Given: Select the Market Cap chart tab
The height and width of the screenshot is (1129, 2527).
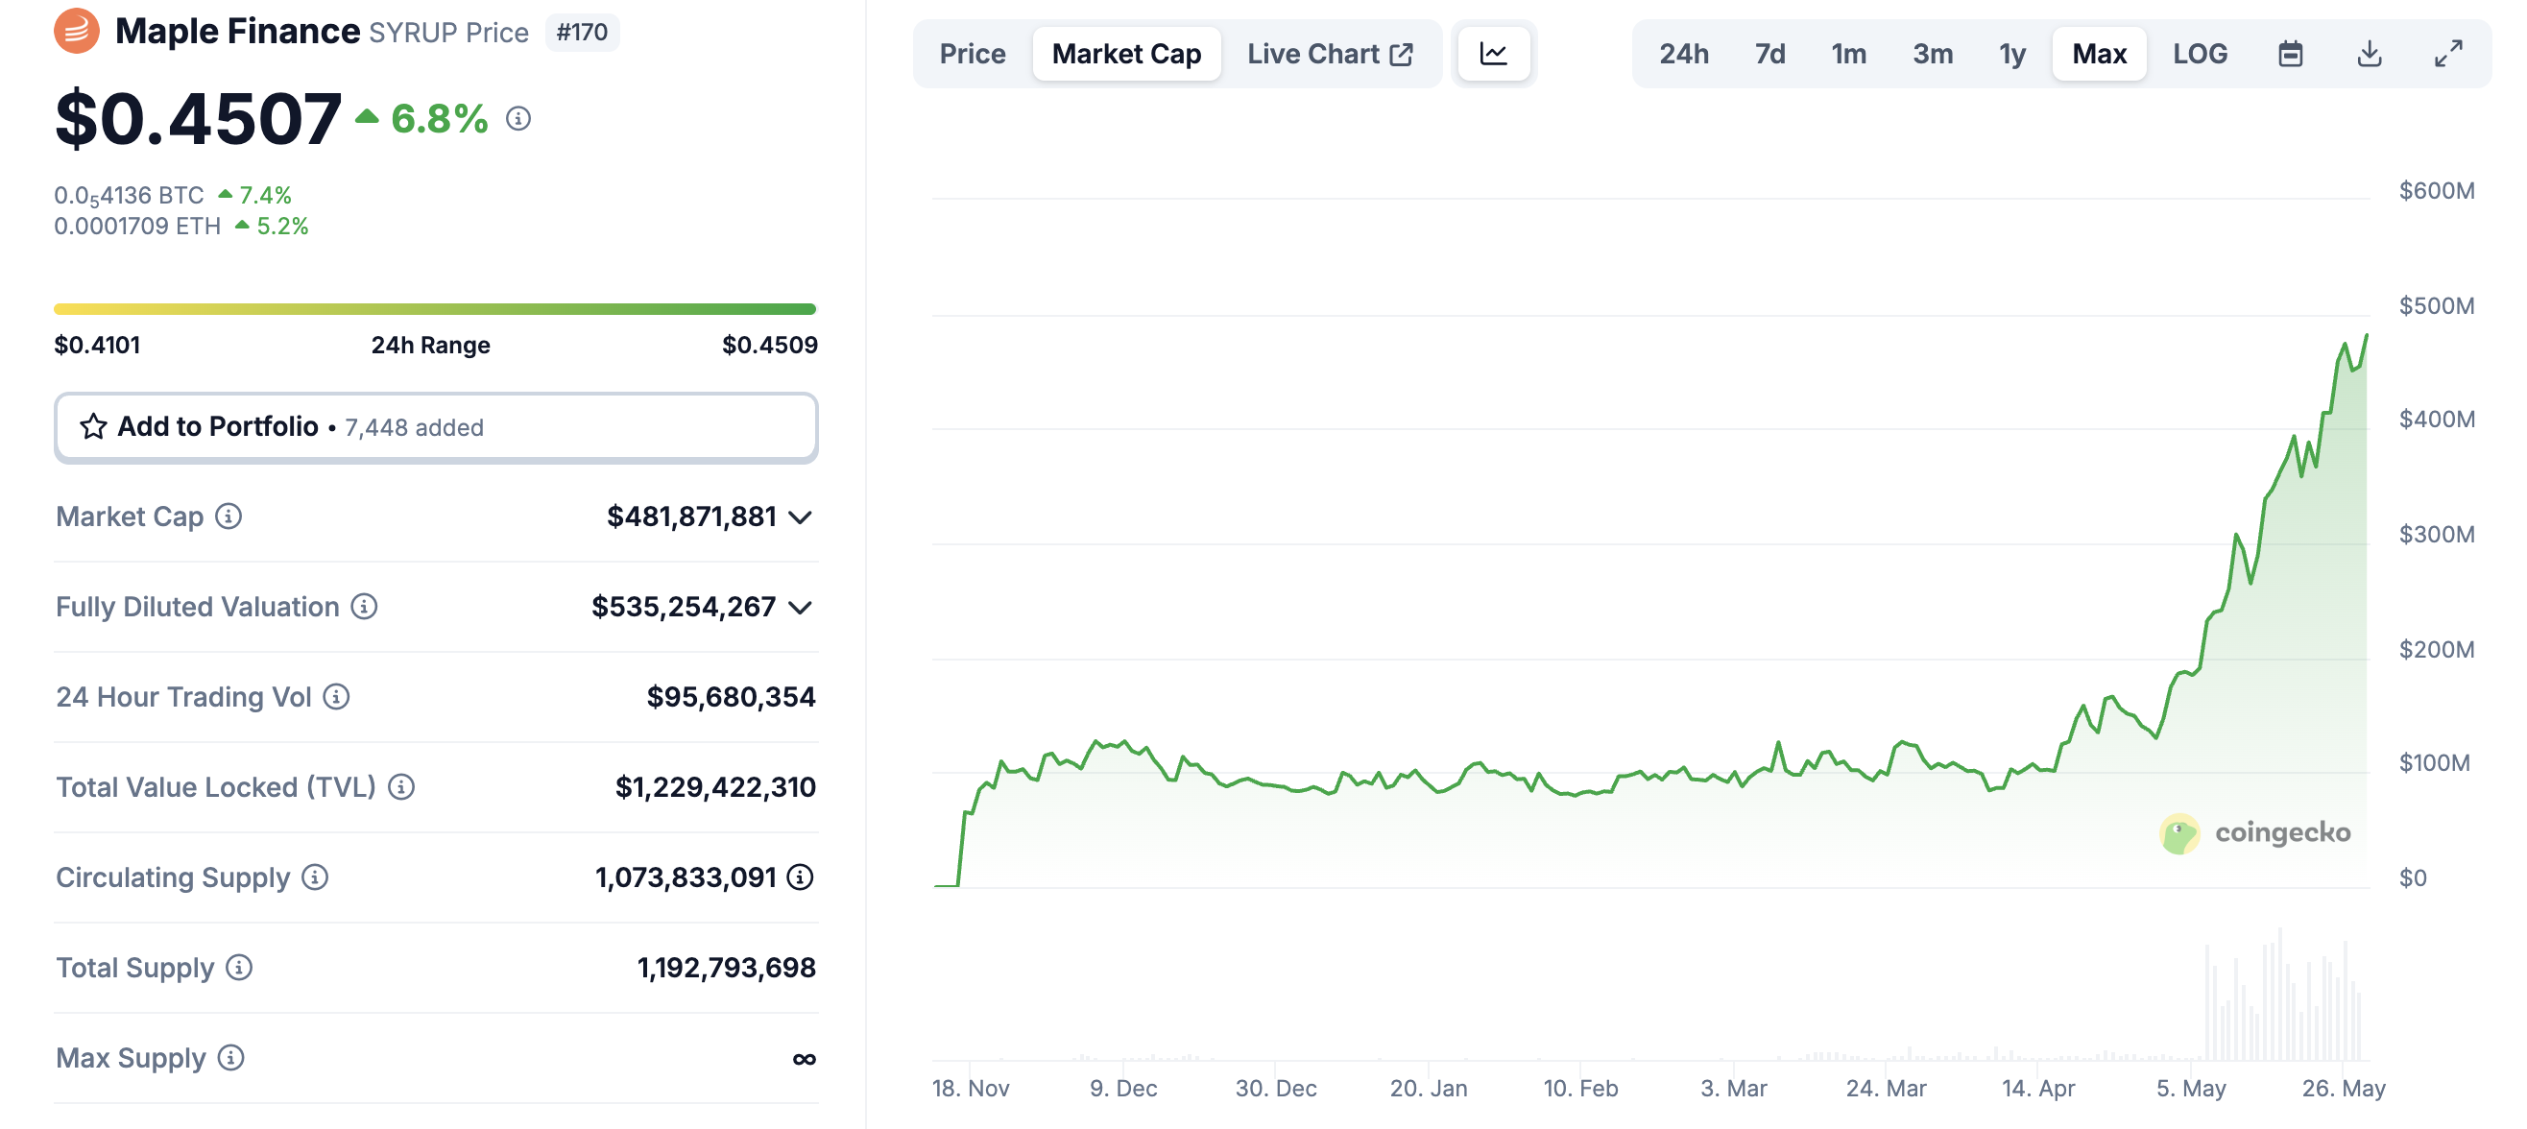Looking at the screenshot, I should (1125, 53).
